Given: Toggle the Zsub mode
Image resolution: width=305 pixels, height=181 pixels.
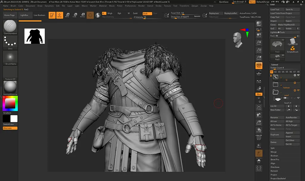Looking at the screenshot, I should pos(147,13).
